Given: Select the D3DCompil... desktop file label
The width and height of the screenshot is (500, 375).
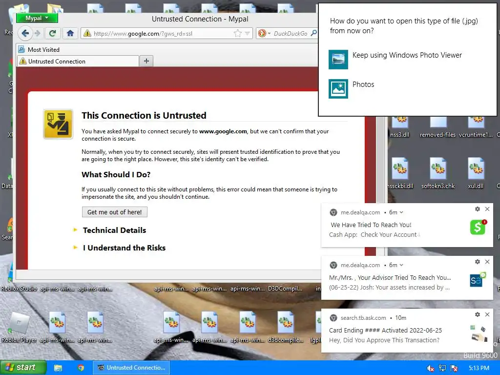Looking at the screenshot, I should 285,289.
